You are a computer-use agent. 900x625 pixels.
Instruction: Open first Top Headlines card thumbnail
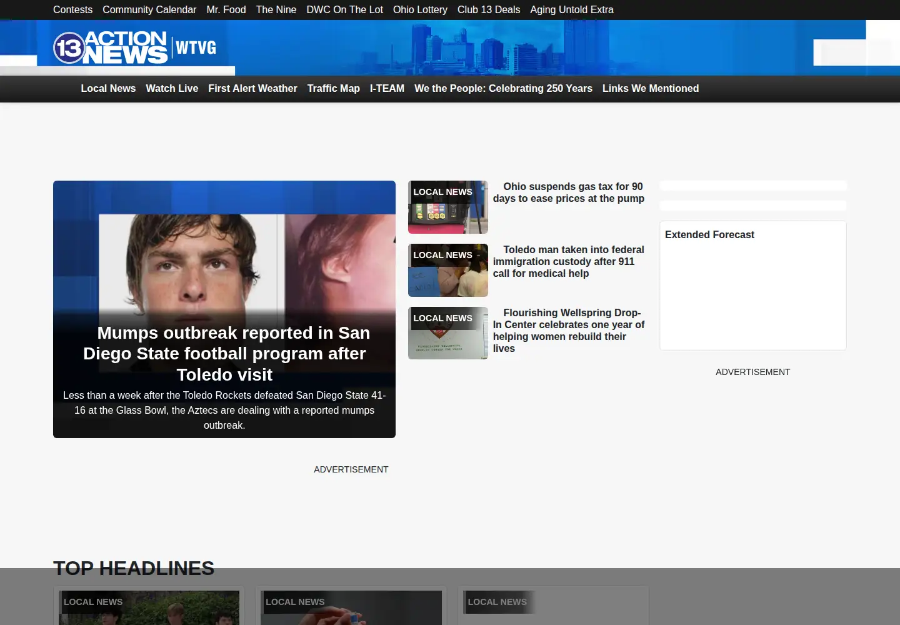[149, 607]
